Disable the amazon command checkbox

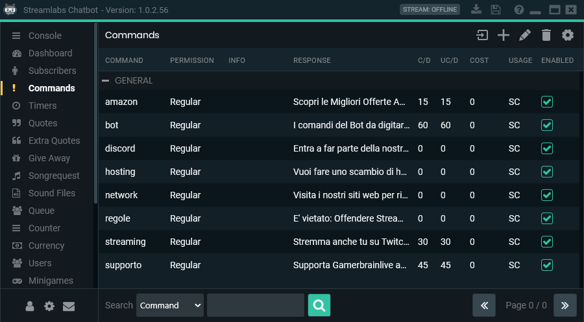click(547, 102)
